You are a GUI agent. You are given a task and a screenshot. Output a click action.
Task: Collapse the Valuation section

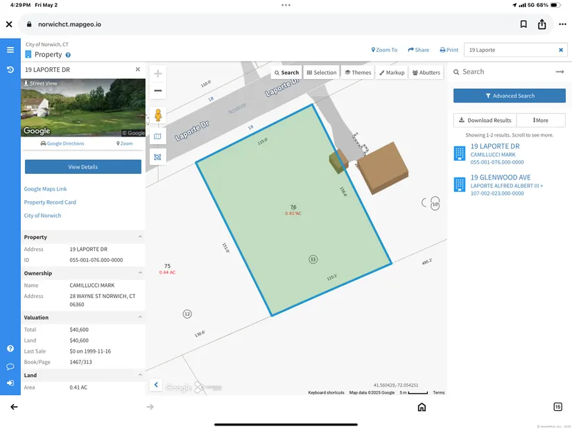click(x=139, y=317)
